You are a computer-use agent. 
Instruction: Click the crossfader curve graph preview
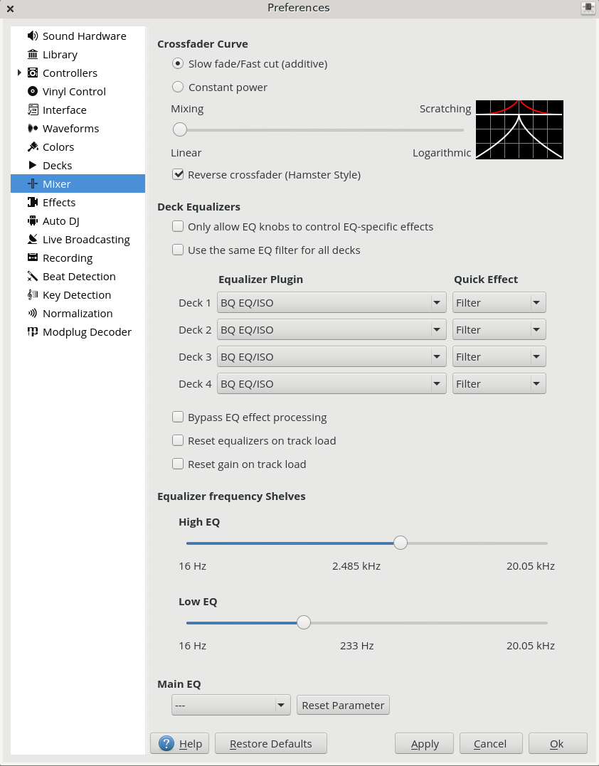click(x=519, y=129)
